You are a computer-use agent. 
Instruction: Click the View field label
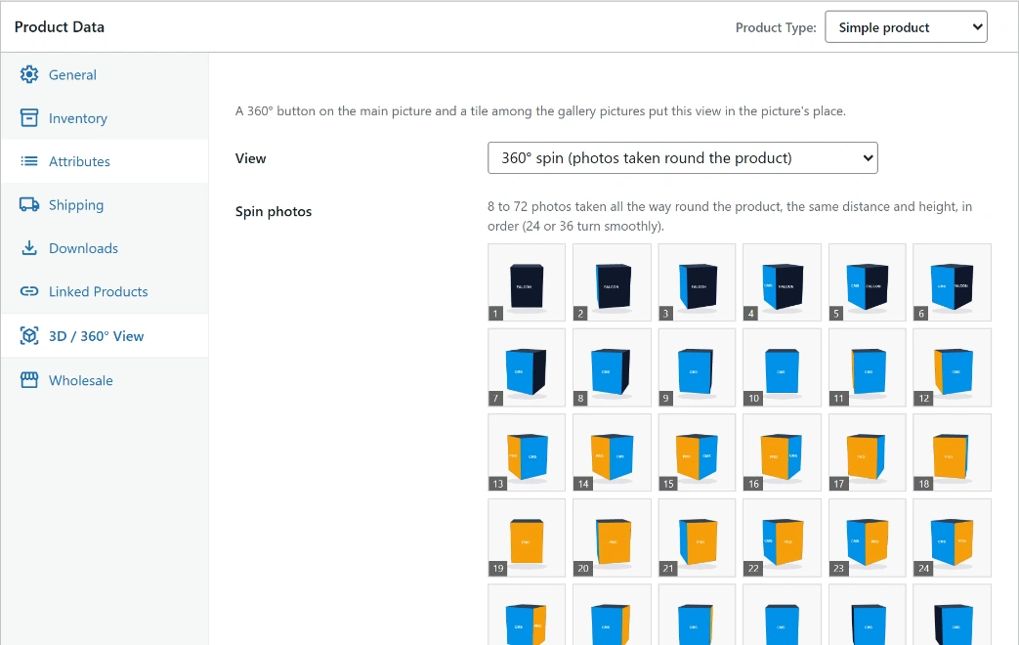pyautogui.click(x=251, y=158)
